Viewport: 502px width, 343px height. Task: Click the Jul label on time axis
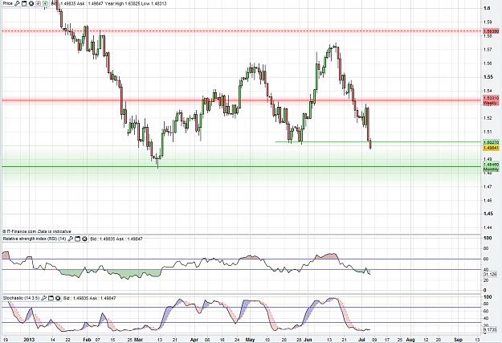(362, 340)
